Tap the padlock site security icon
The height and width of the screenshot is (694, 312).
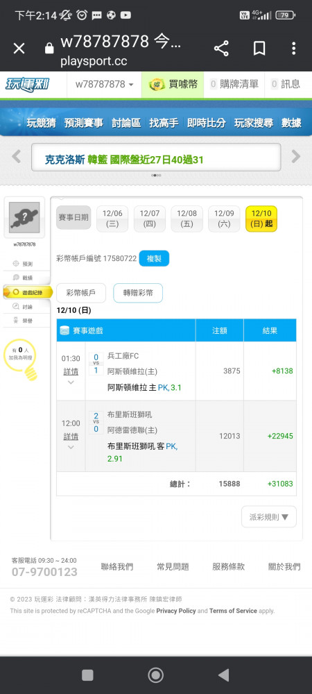click(x=49, y=48)
